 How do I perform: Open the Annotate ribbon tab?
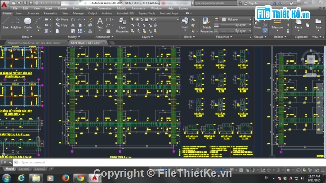(x=33, y=13)
